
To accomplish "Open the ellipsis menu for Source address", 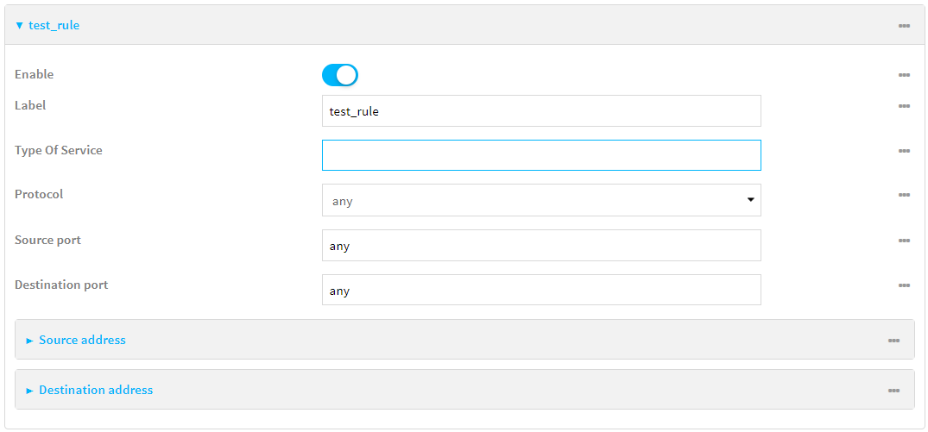I will pyautogui.click(x=893, y=341).
